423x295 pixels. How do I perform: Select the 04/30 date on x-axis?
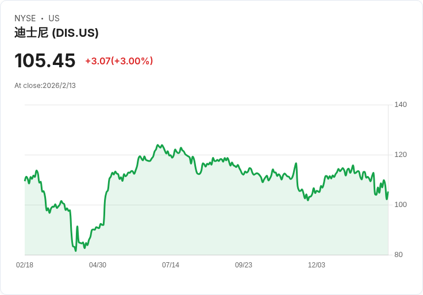point(98,265)
